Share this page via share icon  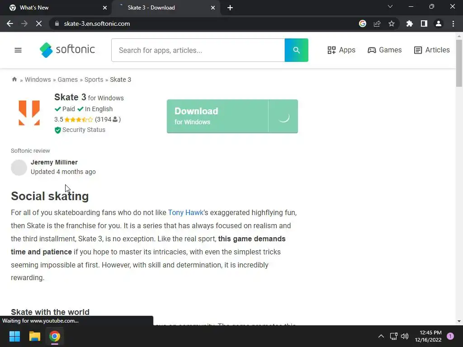377,23
